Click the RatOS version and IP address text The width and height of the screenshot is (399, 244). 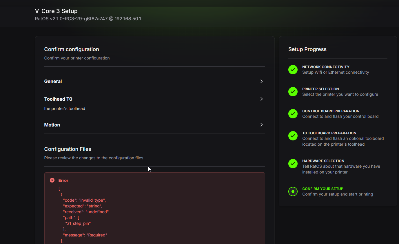click(88, 19)
